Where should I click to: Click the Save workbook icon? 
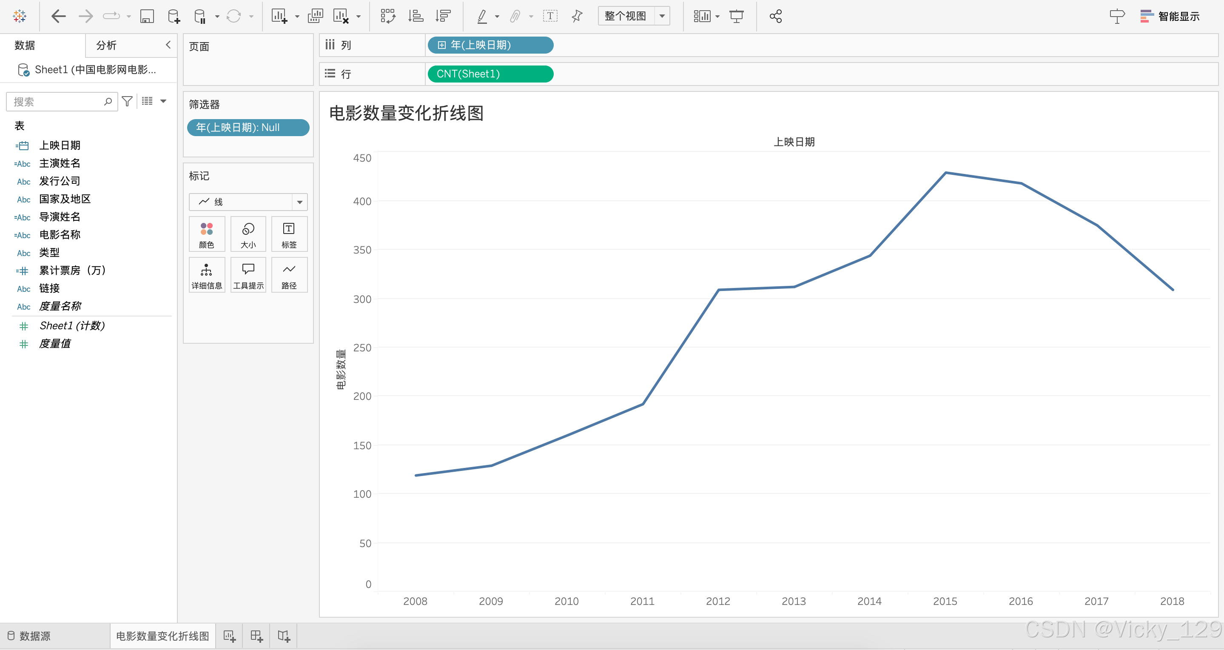coord(146,17)
